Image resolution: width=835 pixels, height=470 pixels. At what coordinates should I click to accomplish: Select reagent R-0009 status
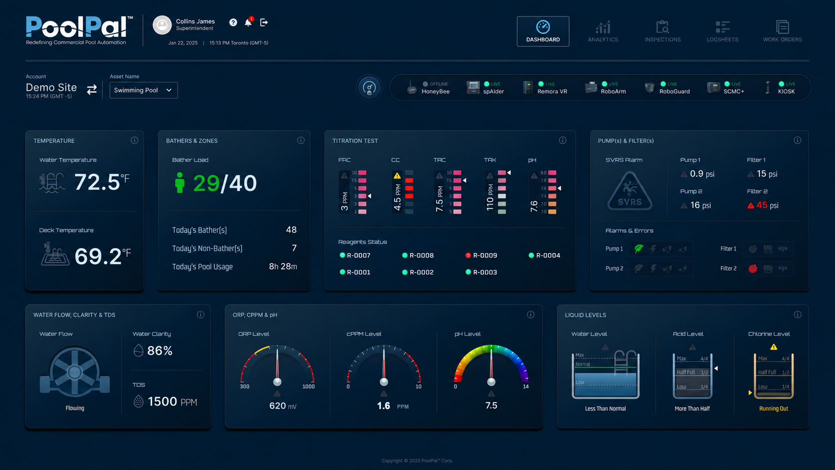[481, 255]
